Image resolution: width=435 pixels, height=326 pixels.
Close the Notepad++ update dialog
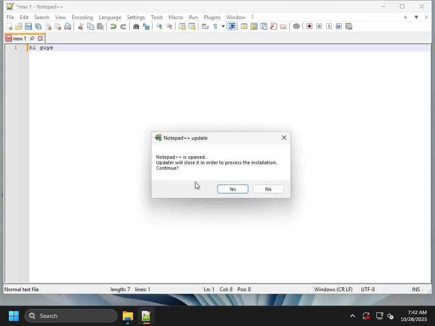coord(284,138)
